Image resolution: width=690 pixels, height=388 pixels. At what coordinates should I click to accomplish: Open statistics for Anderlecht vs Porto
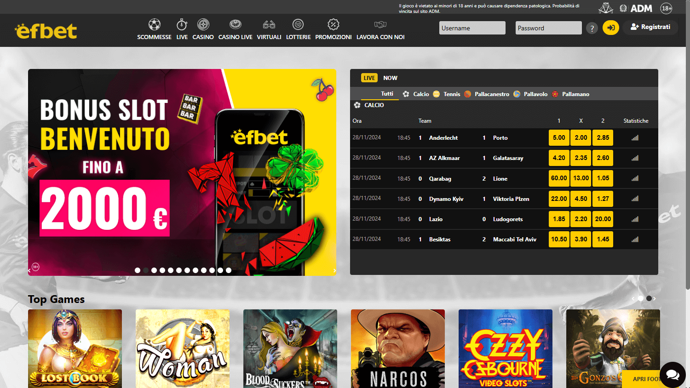click(635, 138)
